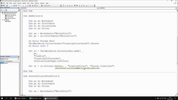Open the Debug menu
Viewport: 178px width, 100px height.
point(24,3)
